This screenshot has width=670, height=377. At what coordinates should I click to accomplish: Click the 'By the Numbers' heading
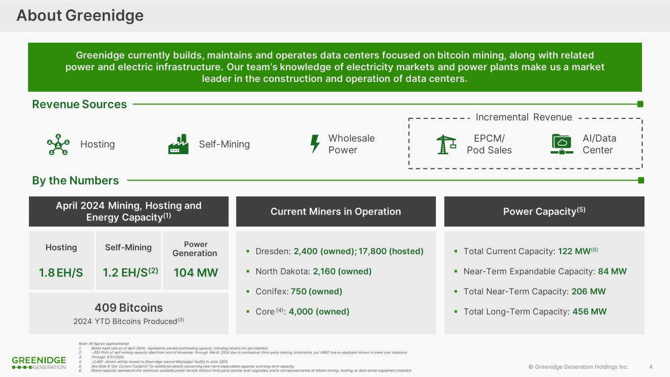click(x=76, y=181)
